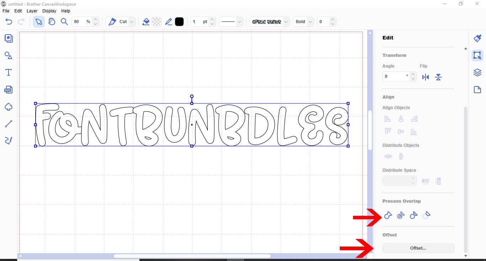Align objects to vertical middle
Image resolution: width=486 pixels, height=261 pixels.
(401, 132)
